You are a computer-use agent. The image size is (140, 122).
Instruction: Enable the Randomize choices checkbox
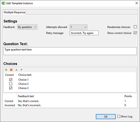[x=135, y=27]
